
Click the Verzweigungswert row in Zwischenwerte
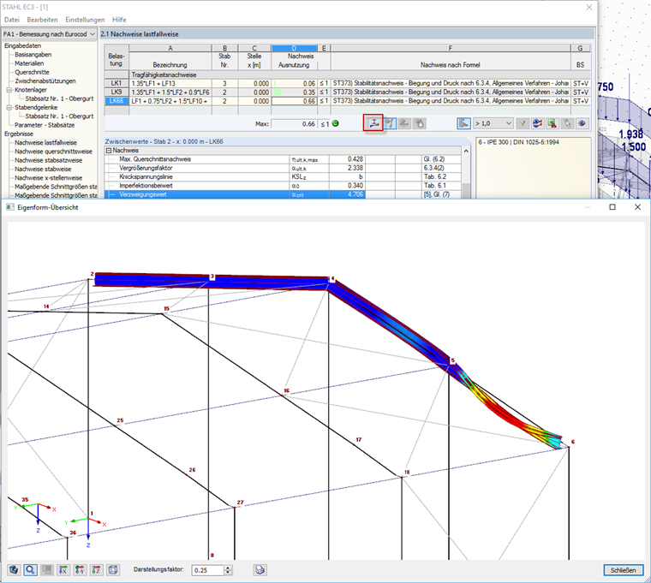click(283, 194)
